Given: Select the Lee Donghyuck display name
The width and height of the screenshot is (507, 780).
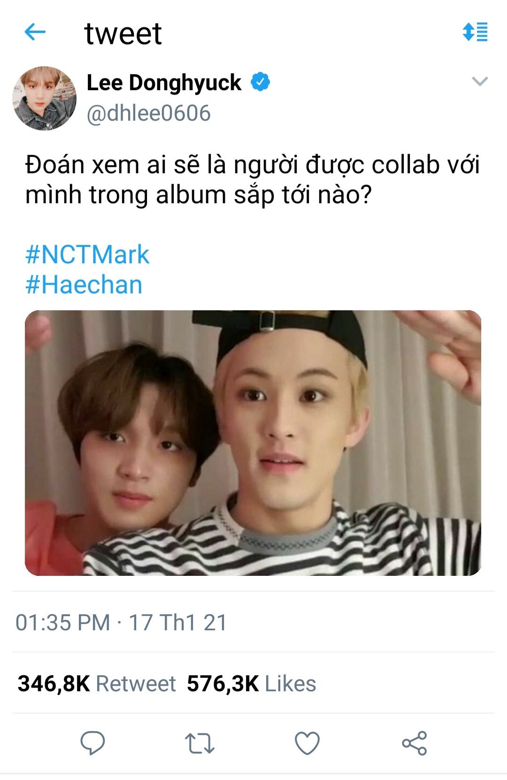Looking at the screenshot, I should pyautogui.click(x=164, y=83).
